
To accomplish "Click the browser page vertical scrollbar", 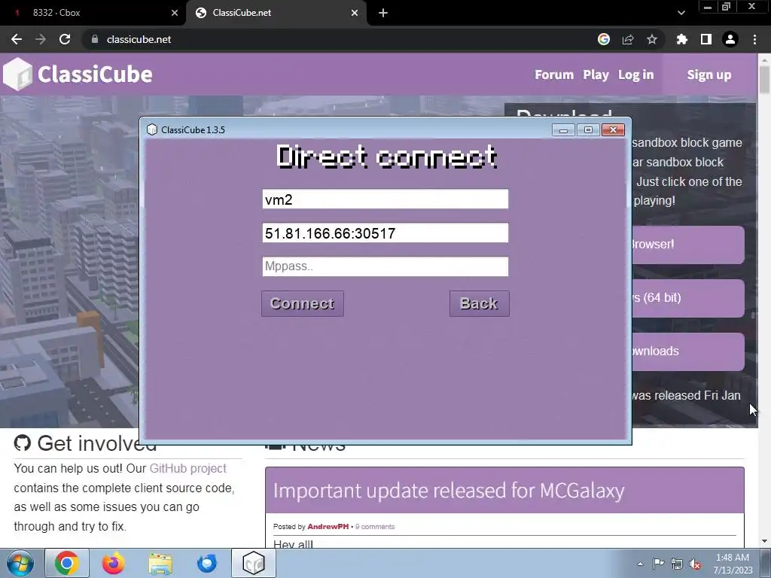I will (765, 80).
